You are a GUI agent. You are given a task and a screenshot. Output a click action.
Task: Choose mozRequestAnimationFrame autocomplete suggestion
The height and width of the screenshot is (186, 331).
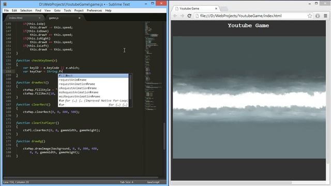point(93,97)
